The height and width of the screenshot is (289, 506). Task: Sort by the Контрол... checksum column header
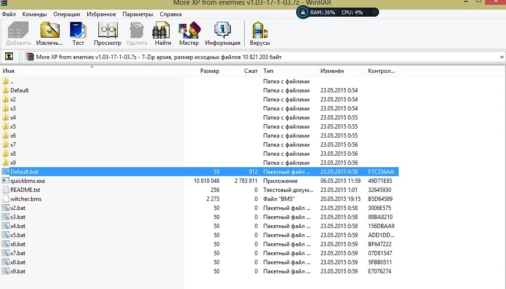(382, 71)
